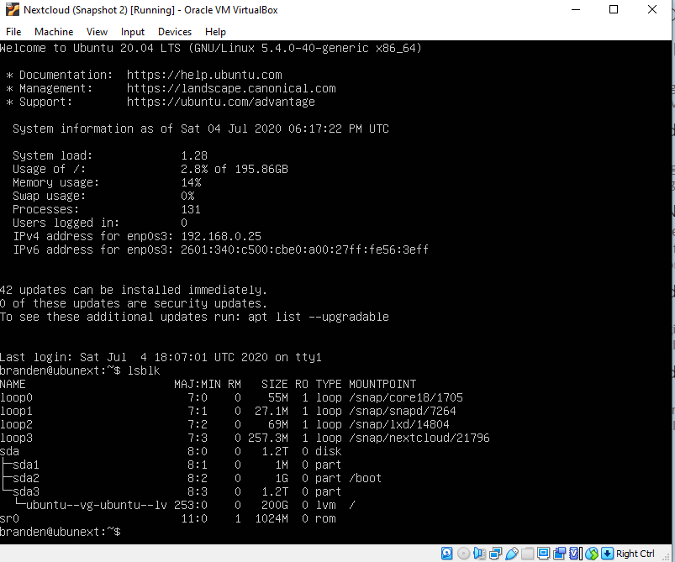Viewport: 675px width, 562px height.
Task: Click the display settings monitor icon
Action: [543, 554]
